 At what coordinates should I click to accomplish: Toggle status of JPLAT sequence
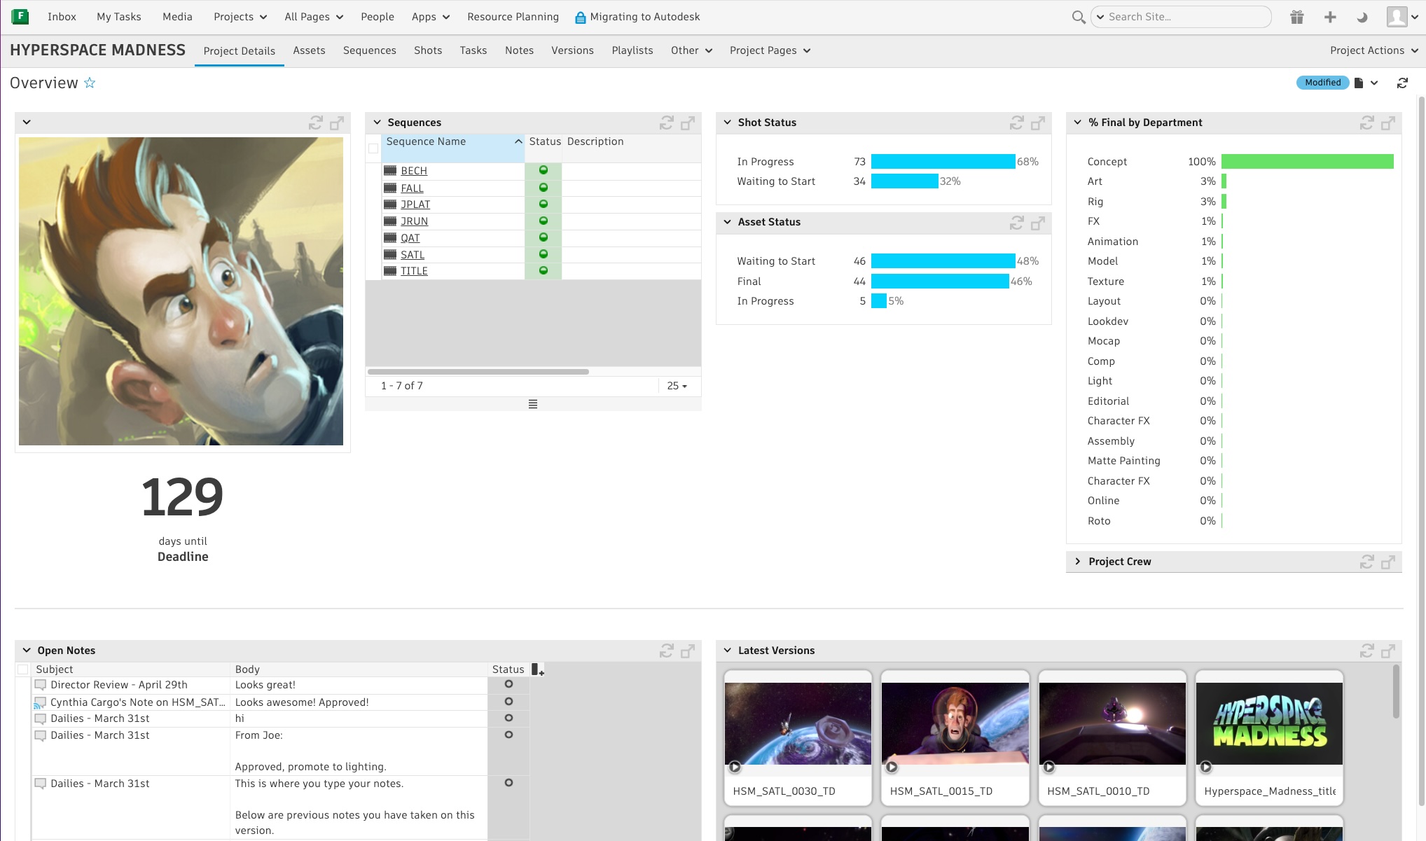[543, 204]
